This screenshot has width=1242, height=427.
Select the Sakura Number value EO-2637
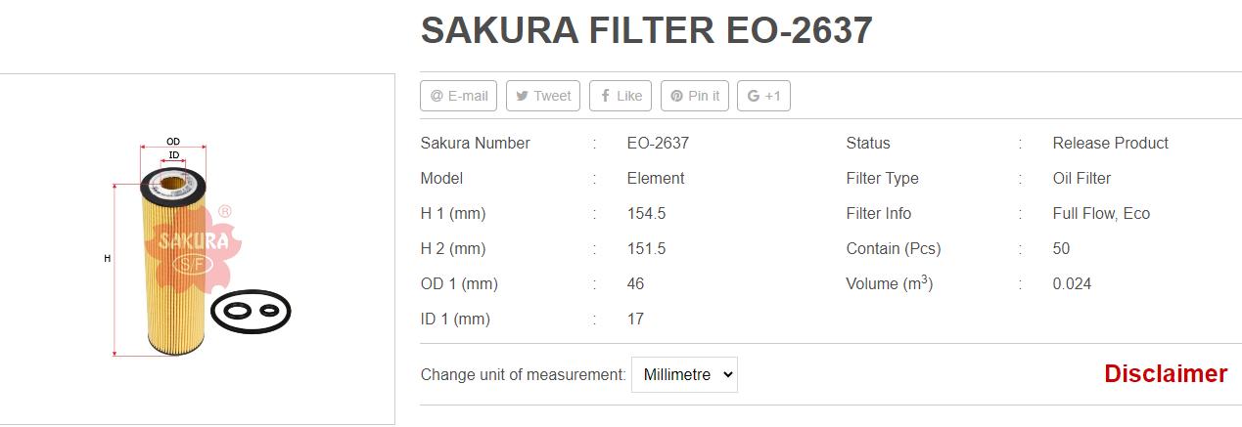pyautogui.click(x=658, y=143)
